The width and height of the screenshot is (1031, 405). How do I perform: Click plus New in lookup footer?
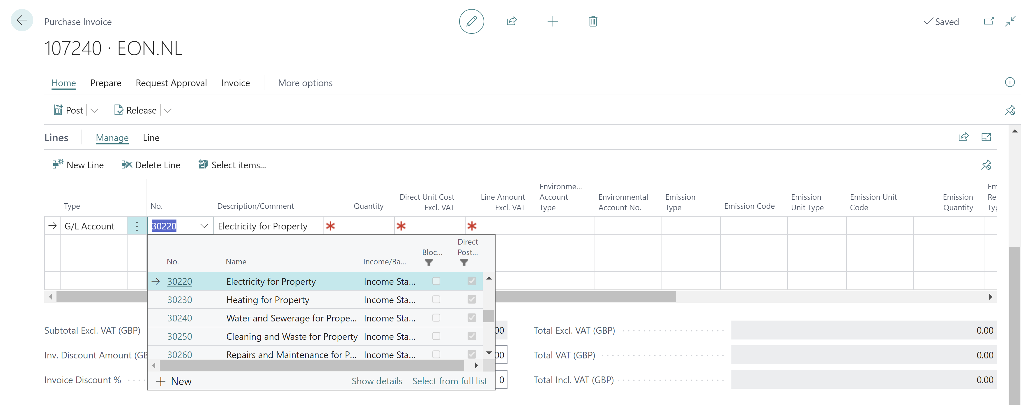[174, 381]
